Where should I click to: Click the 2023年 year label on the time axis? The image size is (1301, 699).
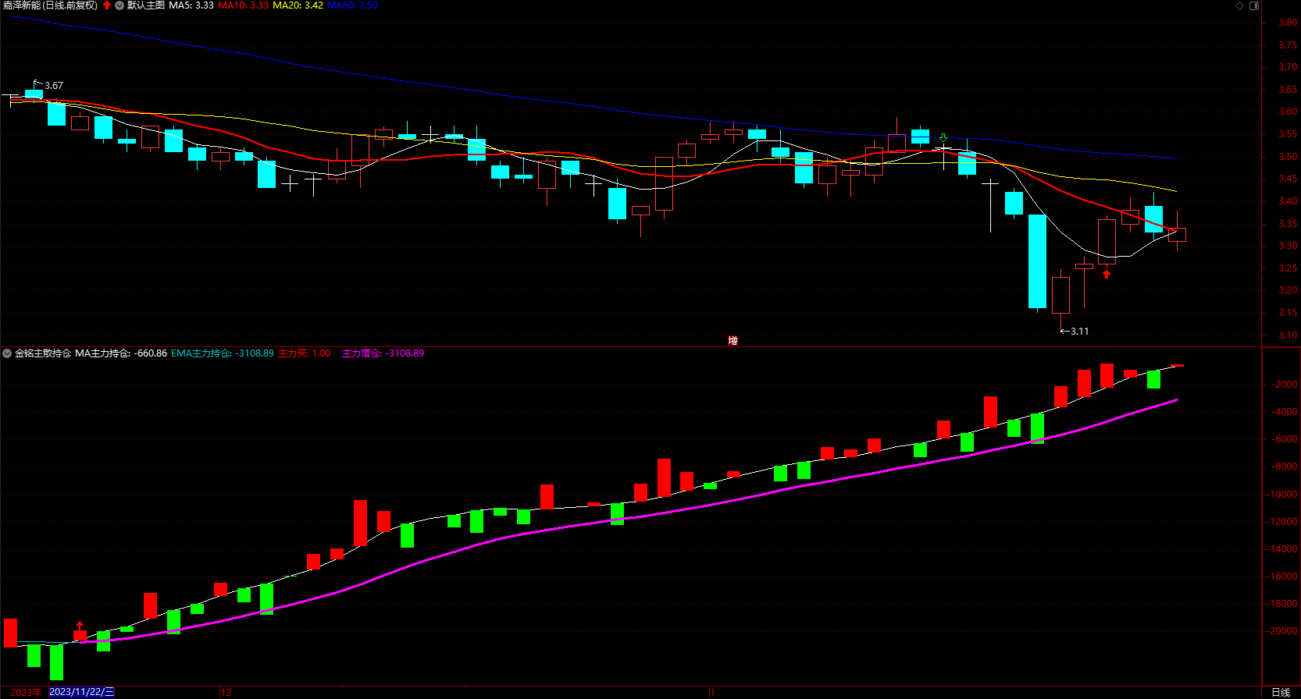coord(26,692)
